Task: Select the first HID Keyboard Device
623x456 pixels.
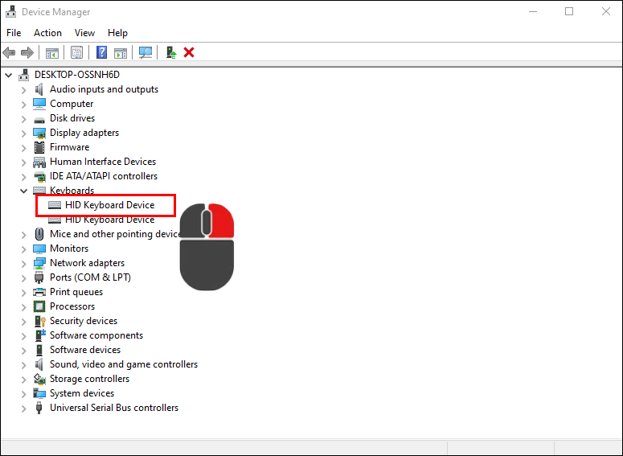Action: (109, 205)
